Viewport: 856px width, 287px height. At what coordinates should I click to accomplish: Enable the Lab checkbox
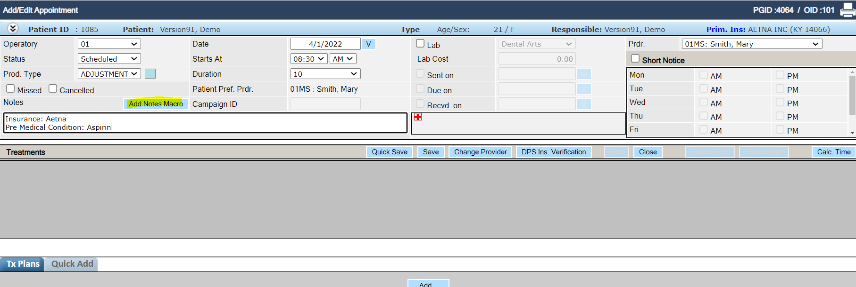point(420,43)
